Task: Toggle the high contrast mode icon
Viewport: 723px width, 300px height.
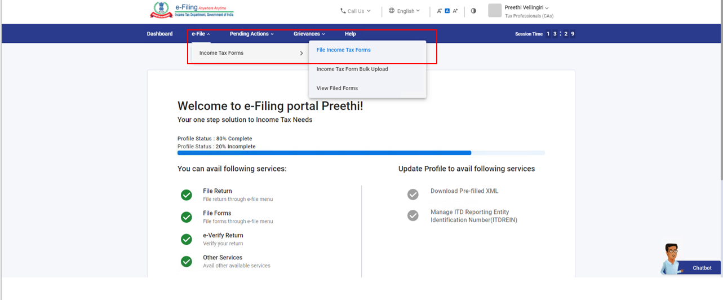Action: coord(473,11)
